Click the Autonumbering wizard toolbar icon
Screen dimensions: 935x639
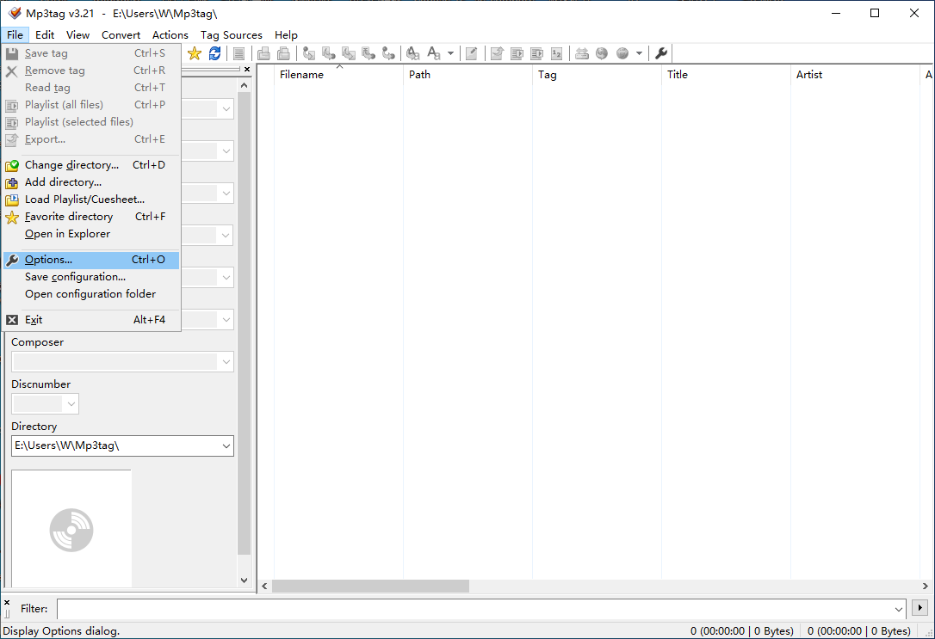557,53
